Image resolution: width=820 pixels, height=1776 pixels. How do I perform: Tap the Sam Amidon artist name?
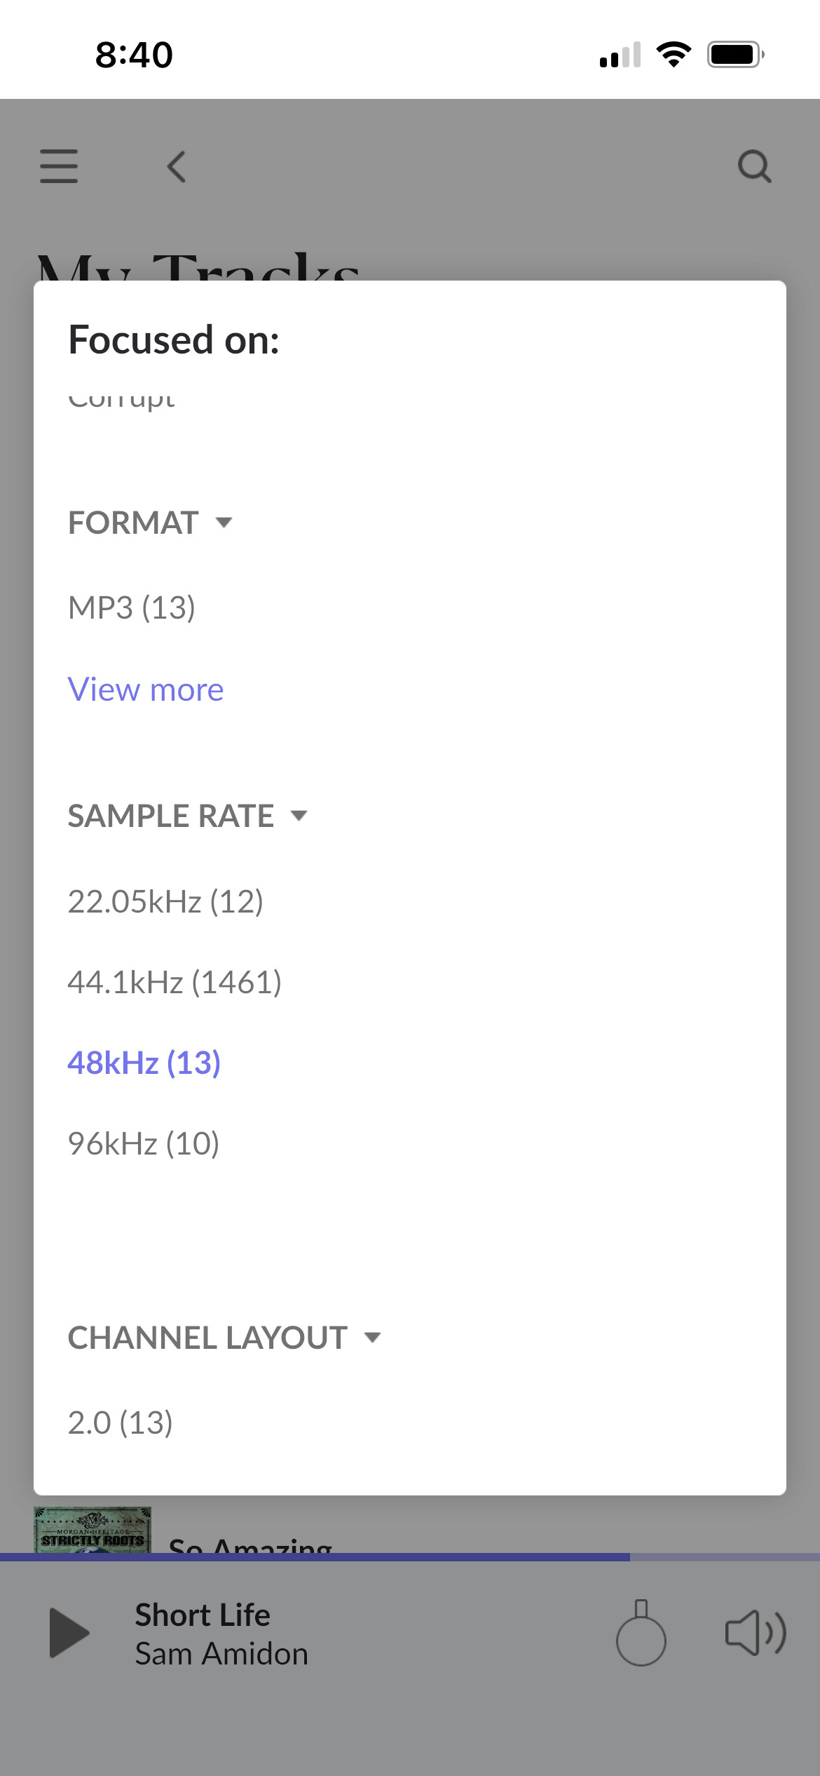[x=221, y=1654]
